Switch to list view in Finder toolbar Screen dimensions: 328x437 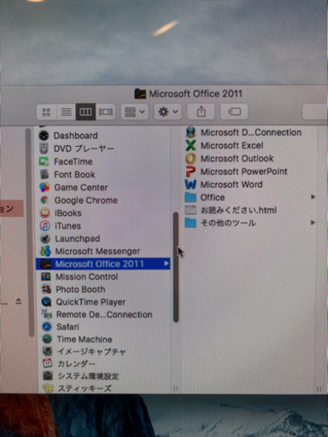(x=66, y=112)
